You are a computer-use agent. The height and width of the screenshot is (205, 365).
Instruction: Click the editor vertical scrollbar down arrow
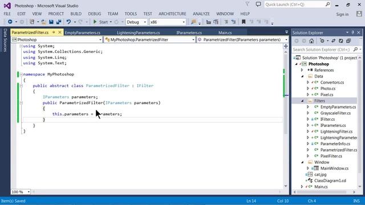tap(286, 186)
